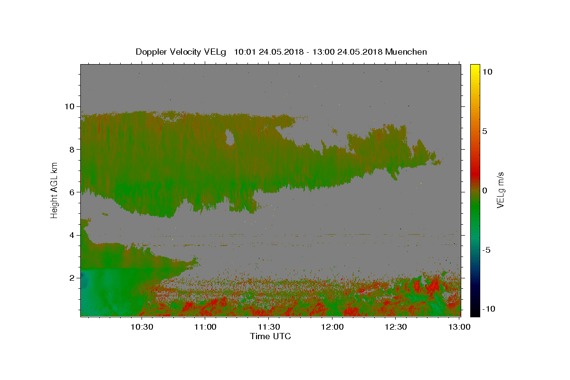Click the '11:00' time tick label

[x=205, y=327]
